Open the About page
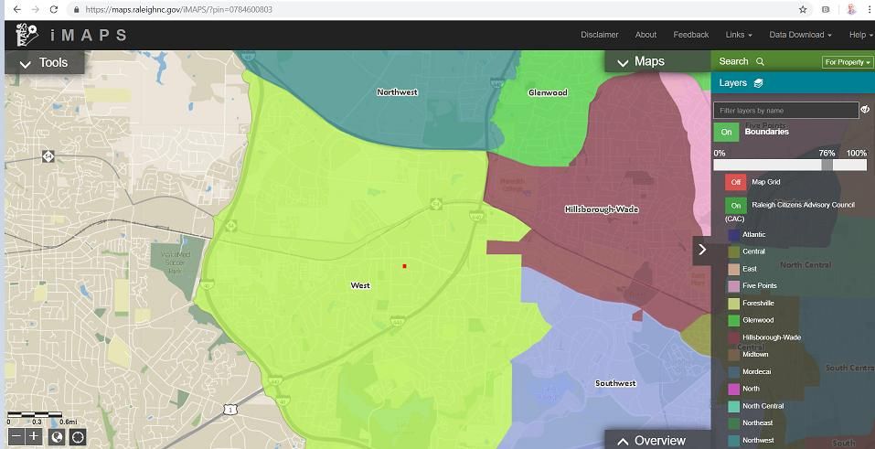The height and width of the screenshot is (449, 875). (x=646, y=35)
